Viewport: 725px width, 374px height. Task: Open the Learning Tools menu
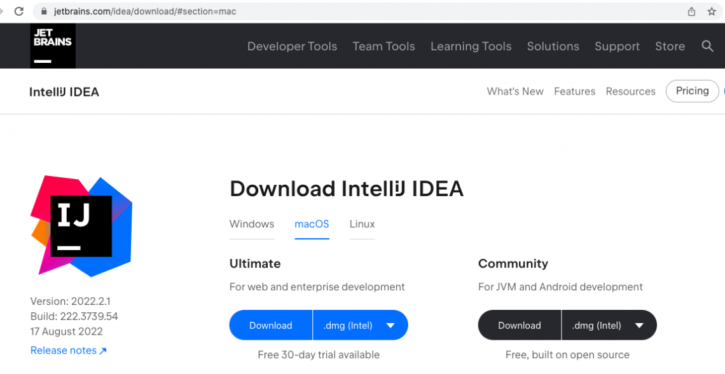(471, 46)
